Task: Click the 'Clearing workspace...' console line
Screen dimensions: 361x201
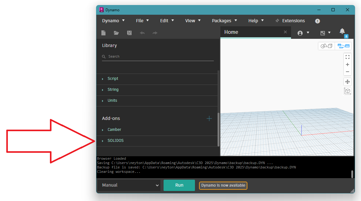Action: click(119, 172)
